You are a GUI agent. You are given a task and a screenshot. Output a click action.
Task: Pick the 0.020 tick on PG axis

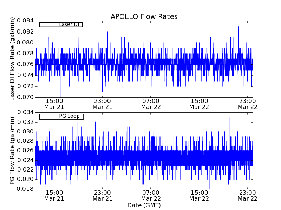click(x=25, y=179)
